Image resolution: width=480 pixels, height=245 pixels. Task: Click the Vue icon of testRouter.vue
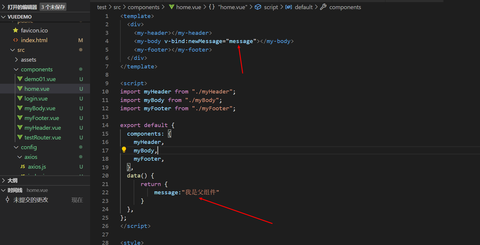[20, 137]
